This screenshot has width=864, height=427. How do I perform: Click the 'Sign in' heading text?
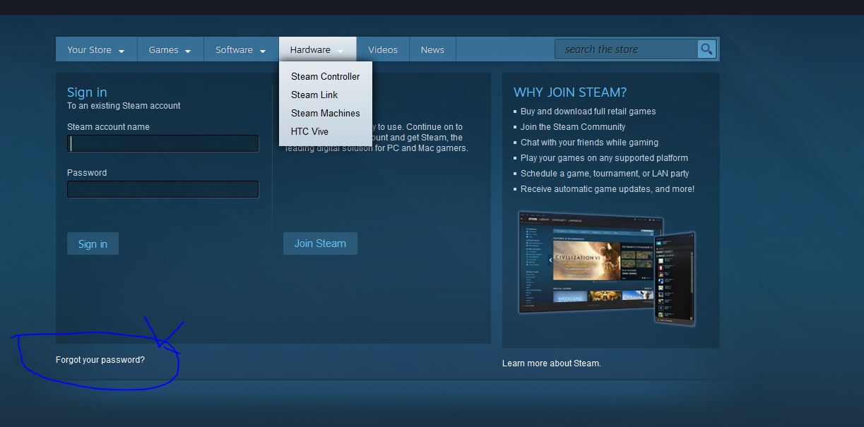coord(87,92)
